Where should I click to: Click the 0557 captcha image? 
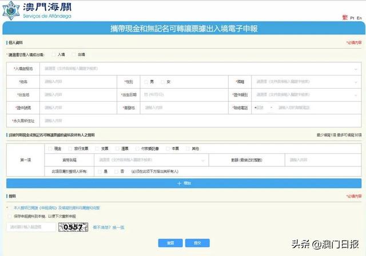tap(73, 227)
